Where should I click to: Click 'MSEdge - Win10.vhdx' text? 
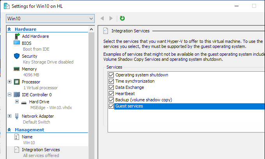point(51,108)
